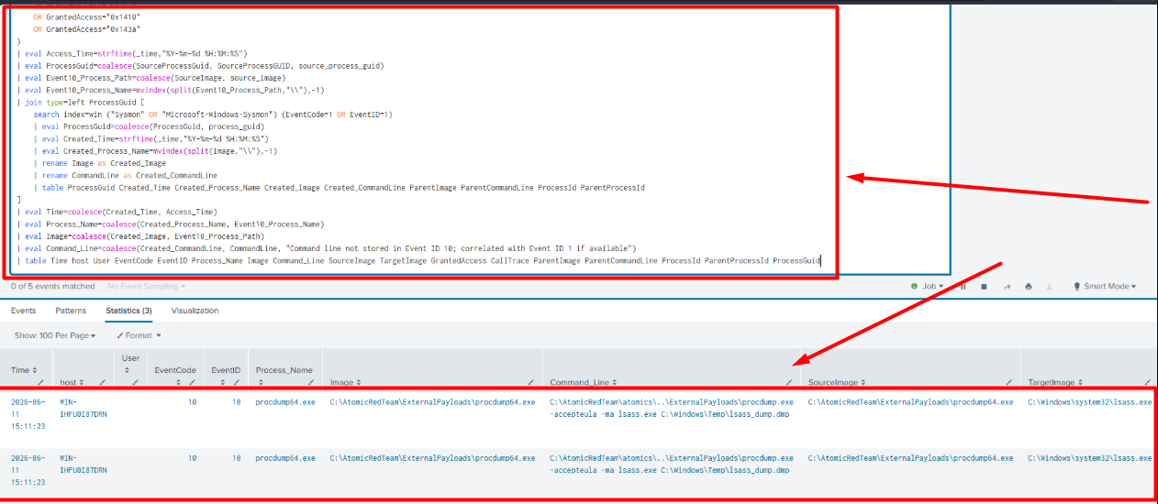Open the Visualization tab
Viewport: 1158px width, 504px height.
tap(195, 311)
